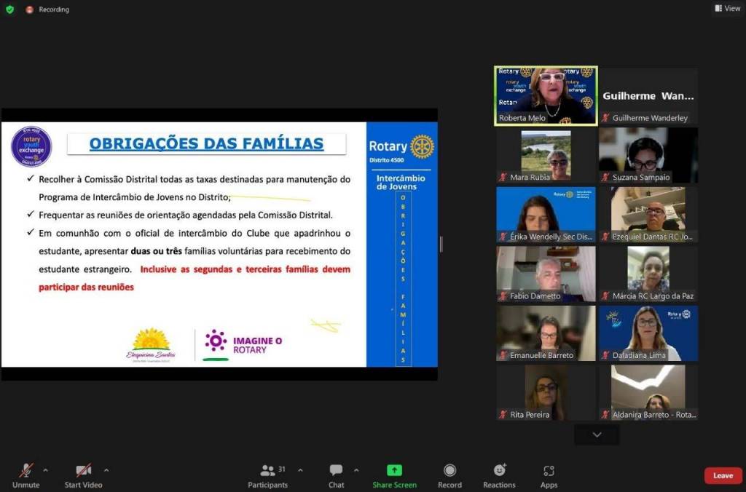Click the Record meeting icon
The width and height of the screenshot is (746, 492).
pyautogui.click(x=449, y=471)
